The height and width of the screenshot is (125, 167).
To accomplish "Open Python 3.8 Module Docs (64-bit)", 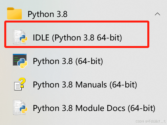I will [x=94, y=108].
